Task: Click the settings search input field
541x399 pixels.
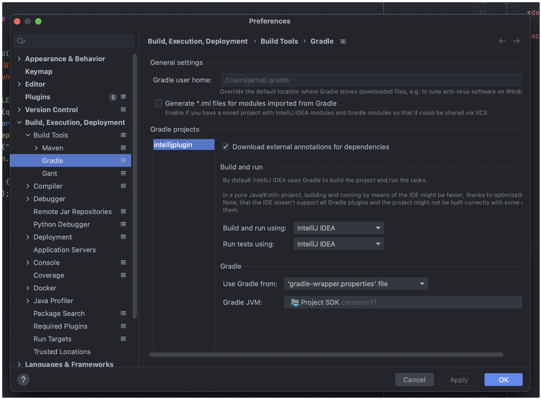Action: click(x=74, y=41)
